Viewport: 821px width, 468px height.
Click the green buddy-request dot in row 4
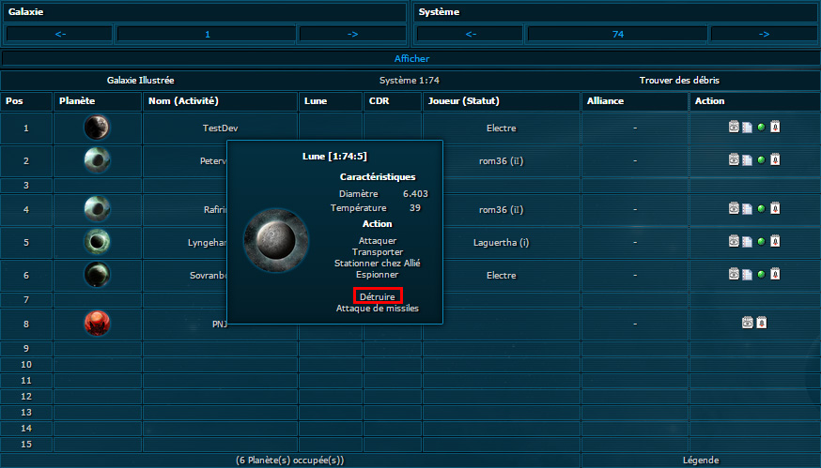click(761, 209)
